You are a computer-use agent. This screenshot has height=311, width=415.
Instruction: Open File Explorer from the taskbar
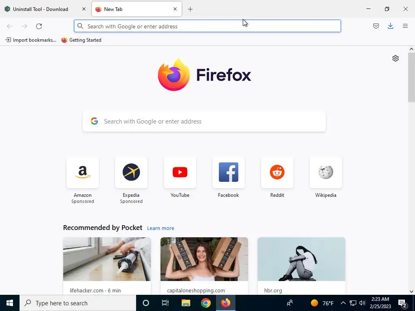(x=186, y=303)
